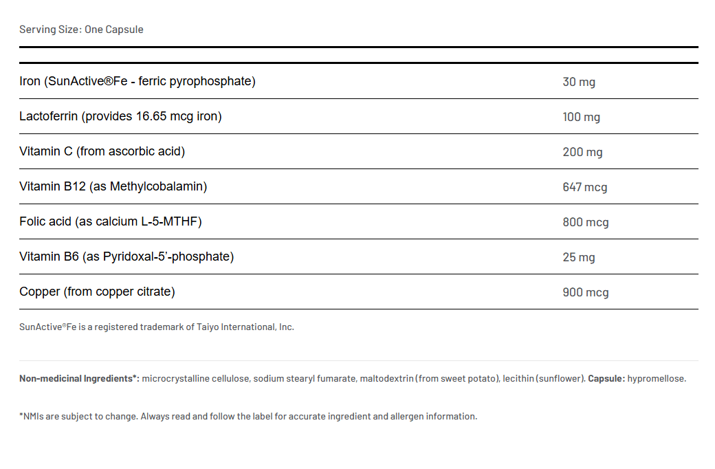Screen dimensions: 715x469
Task: Click the Folic acid (as calcium L-5-MTHF) label
Action: pyautogui.click(x=110, y=221)
